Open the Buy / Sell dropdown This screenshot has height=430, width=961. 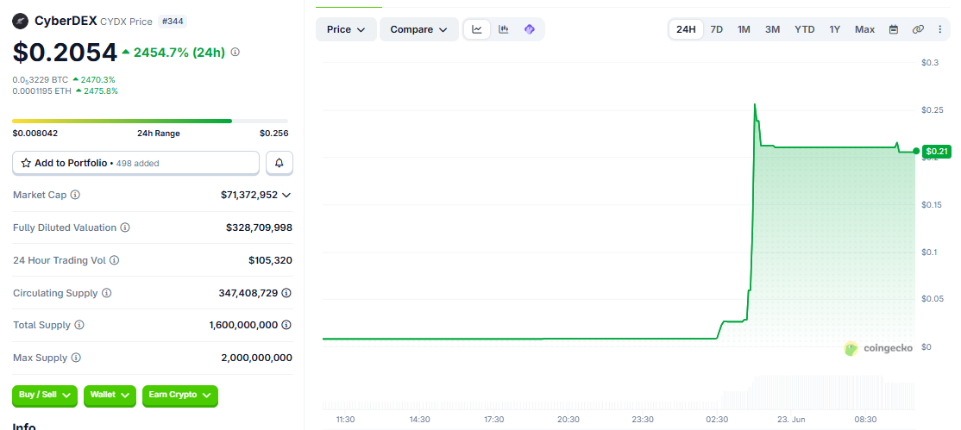click(45, 396)
